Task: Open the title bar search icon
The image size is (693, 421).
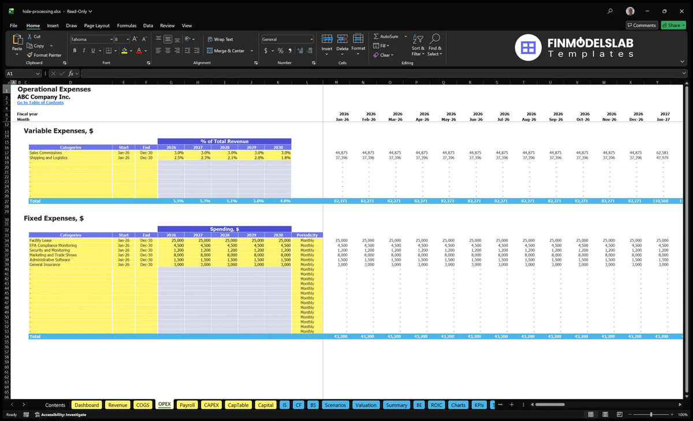Action: (610, 11)
